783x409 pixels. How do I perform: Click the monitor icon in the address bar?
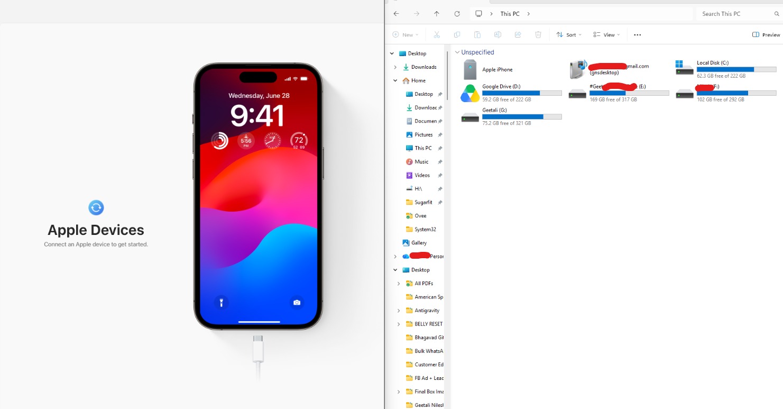point(478,14)
